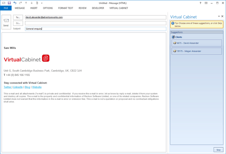Click the Virtual Cabinet pane title
Image resolution: width=226 pixels, height=154 pixels.
[x=183, y=17]
